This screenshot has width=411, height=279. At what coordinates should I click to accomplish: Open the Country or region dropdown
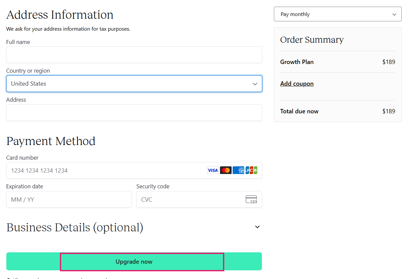pyautogui.click(x=134, y=84)
